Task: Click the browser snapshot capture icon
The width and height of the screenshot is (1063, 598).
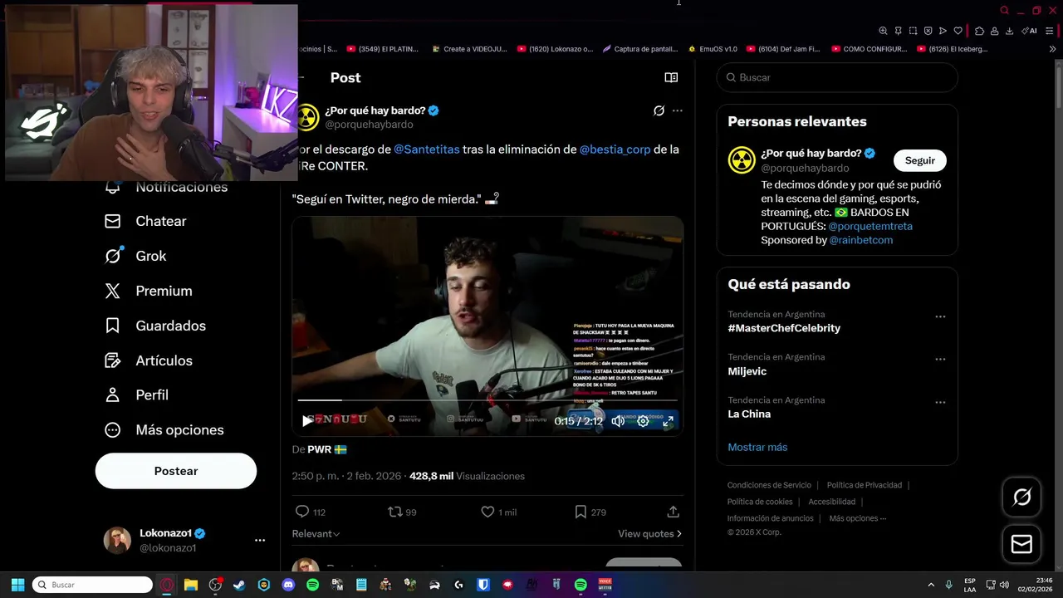Action: [913, 31]
